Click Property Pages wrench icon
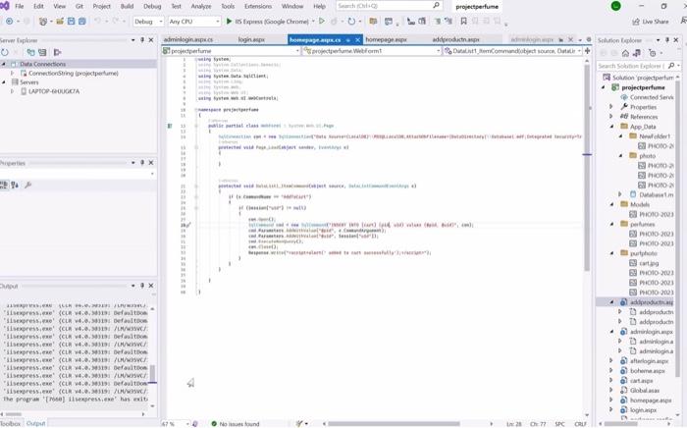The width and height of the screenshot is (687, 428). (x=28, y=186)
